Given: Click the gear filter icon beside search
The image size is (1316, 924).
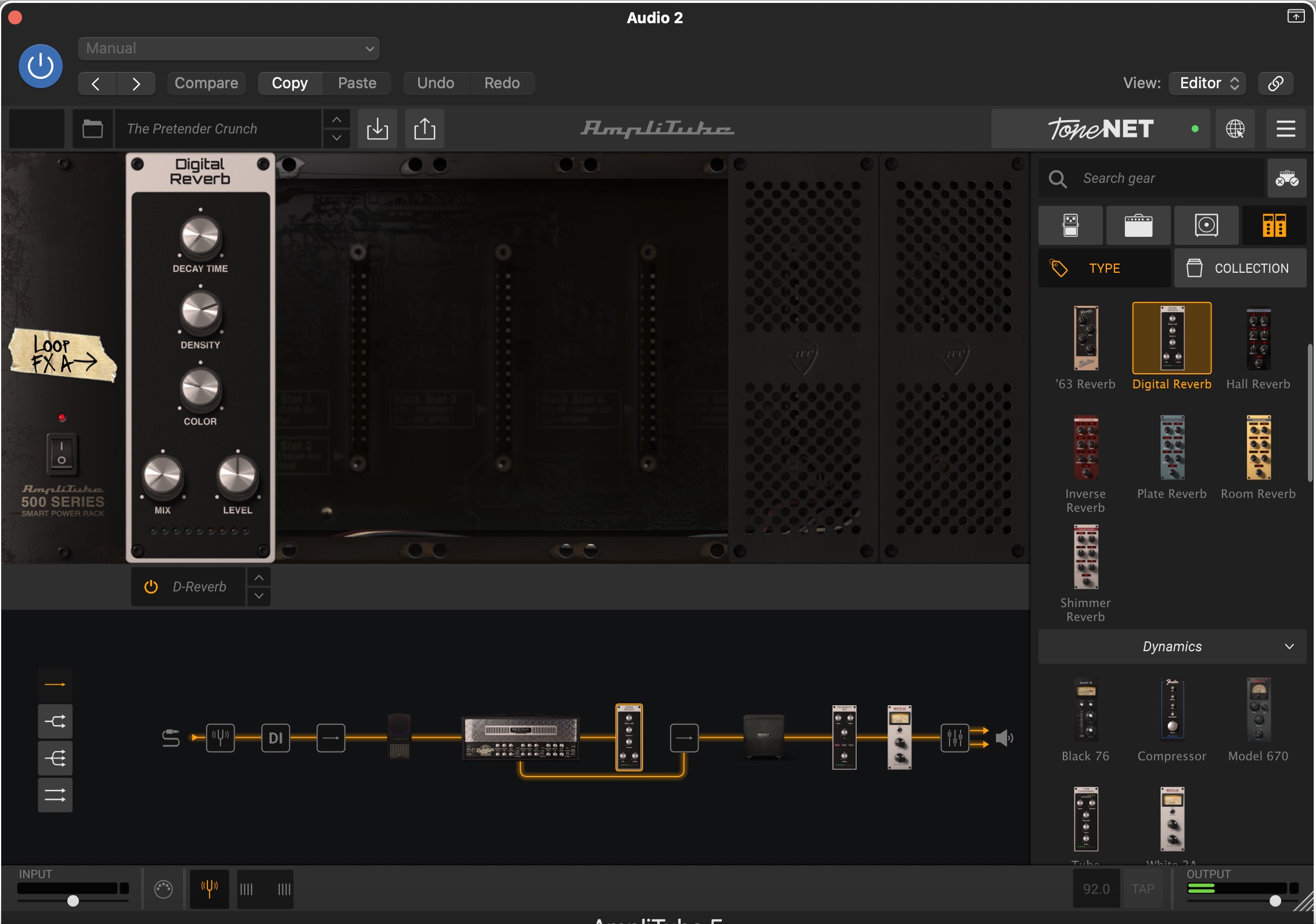Looking at the screenshot, I should tap(1287, 178).
